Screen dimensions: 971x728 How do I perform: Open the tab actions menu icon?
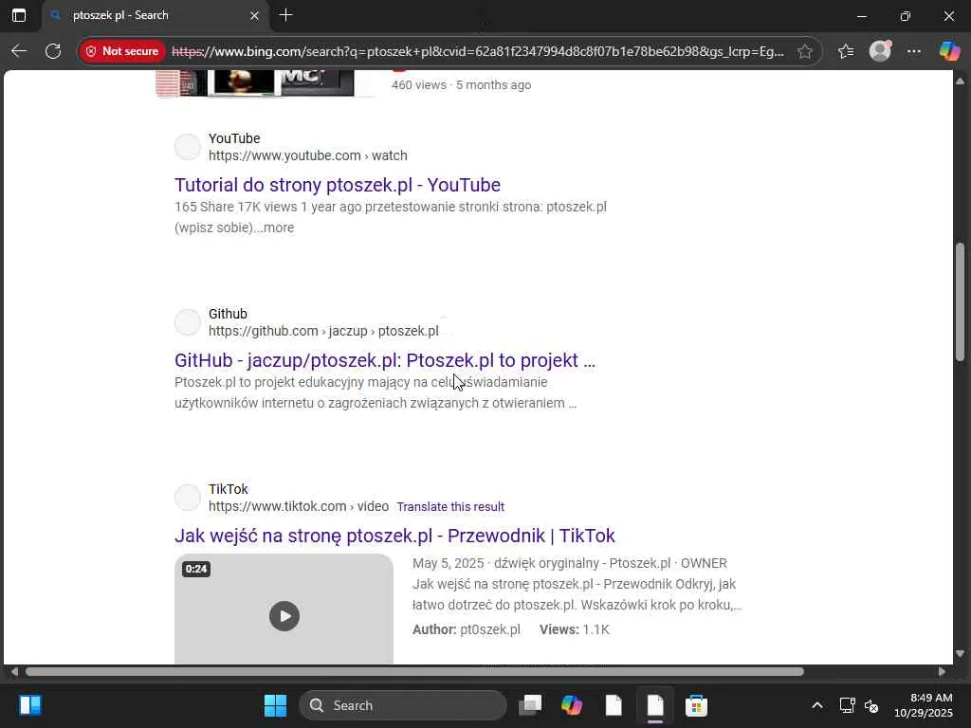19,15
